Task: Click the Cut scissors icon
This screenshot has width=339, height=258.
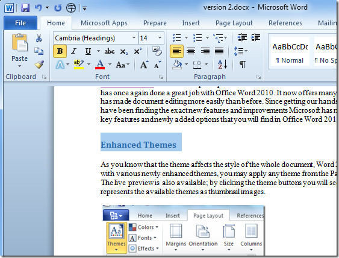Action: tap(39, 38)
